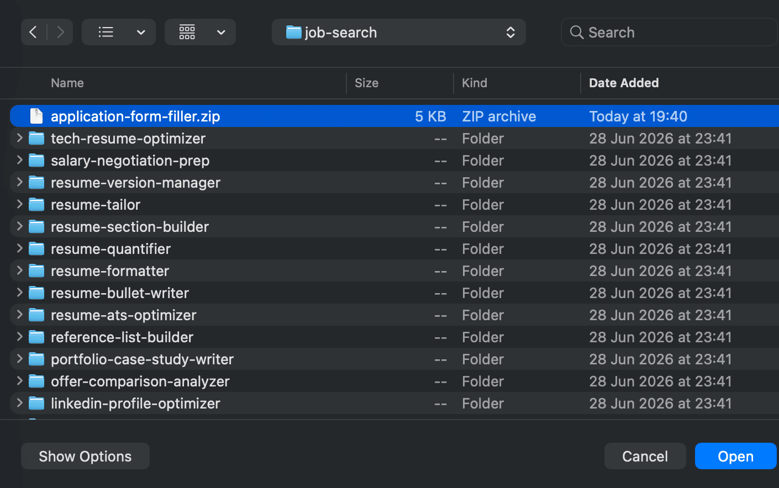Expand the resume-quantifier folder
The image size is (779, 488).
pos(19,248)
